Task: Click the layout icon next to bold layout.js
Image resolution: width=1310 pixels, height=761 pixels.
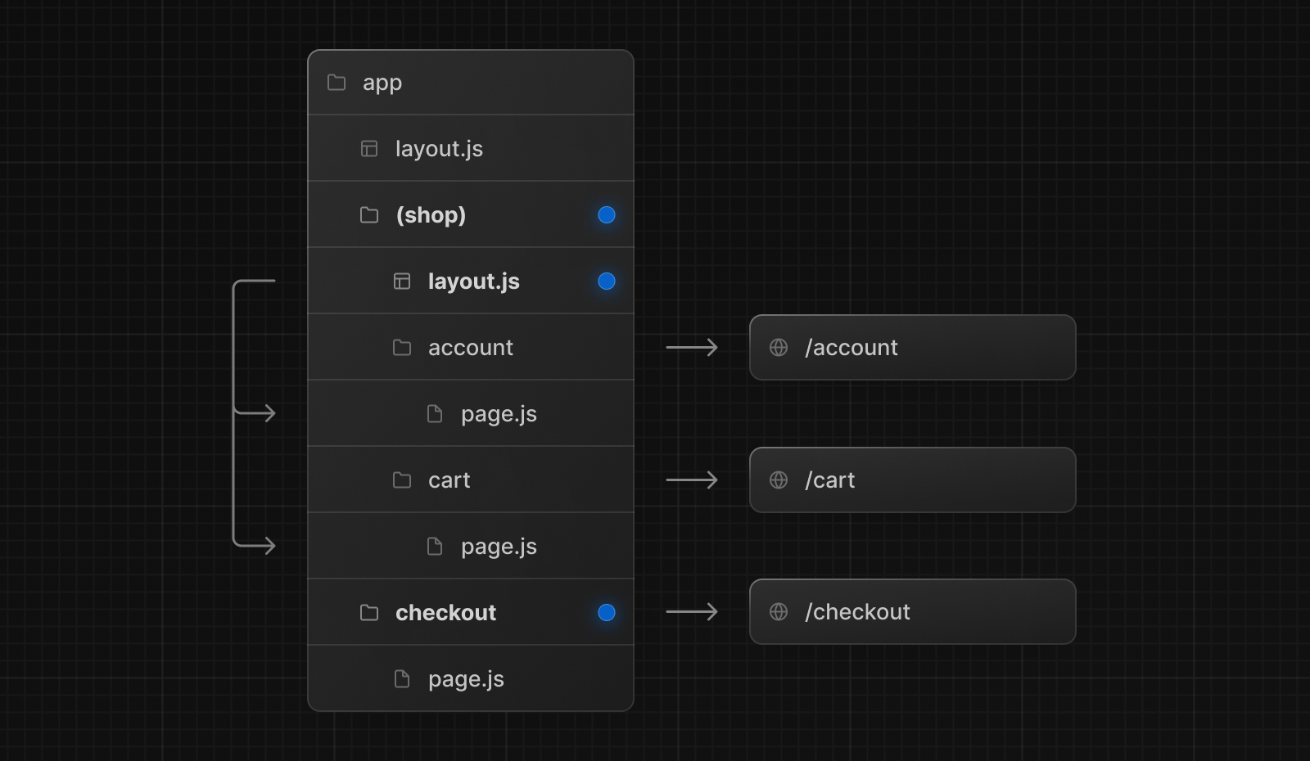Action: pos(401,281)
